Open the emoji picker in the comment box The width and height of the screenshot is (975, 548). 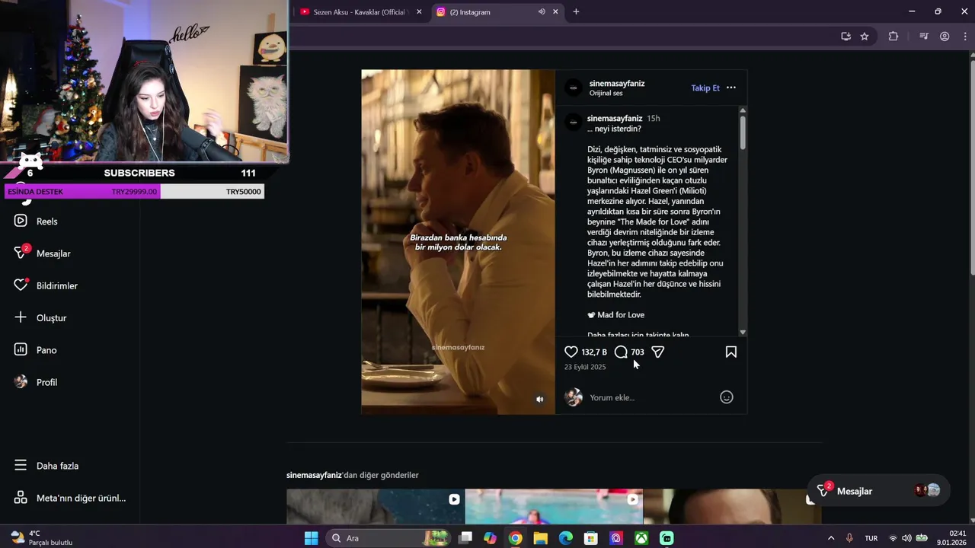pyautogui.click(x=727, y=397)
